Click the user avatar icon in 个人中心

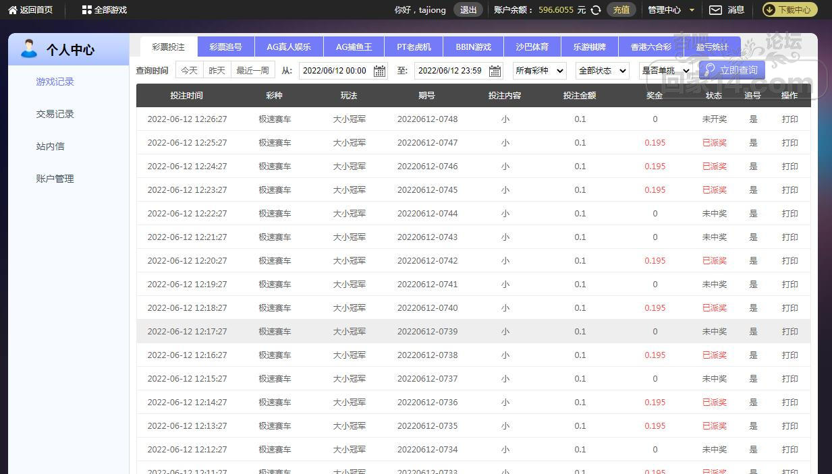point(29,49)
